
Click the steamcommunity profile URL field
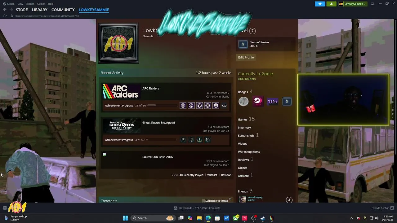pyautogui.click(x=47, y=16)
